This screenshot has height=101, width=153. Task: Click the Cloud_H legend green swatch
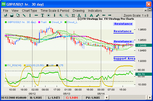[50, 22]
